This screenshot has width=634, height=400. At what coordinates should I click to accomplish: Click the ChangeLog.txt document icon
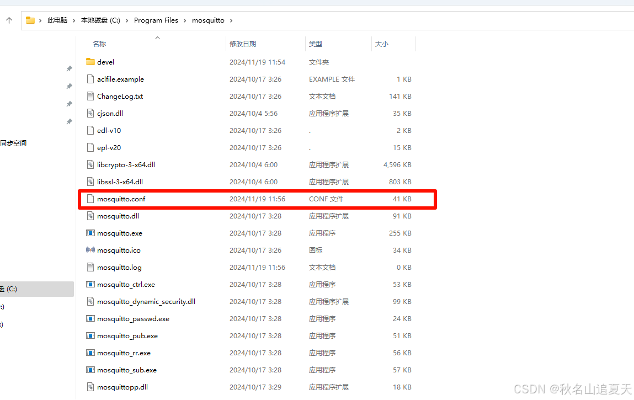pyautogui.click(x=90, y=96)
